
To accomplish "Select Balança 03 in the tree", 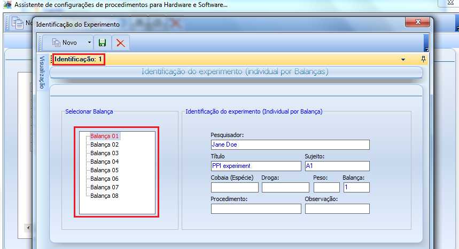I will [104, 153].
